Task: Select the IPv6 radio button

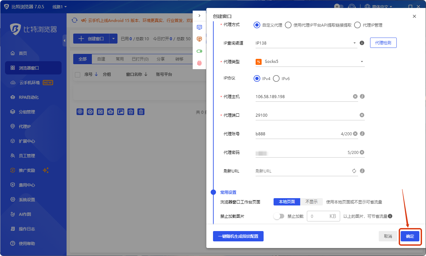Action: [276, 79]
